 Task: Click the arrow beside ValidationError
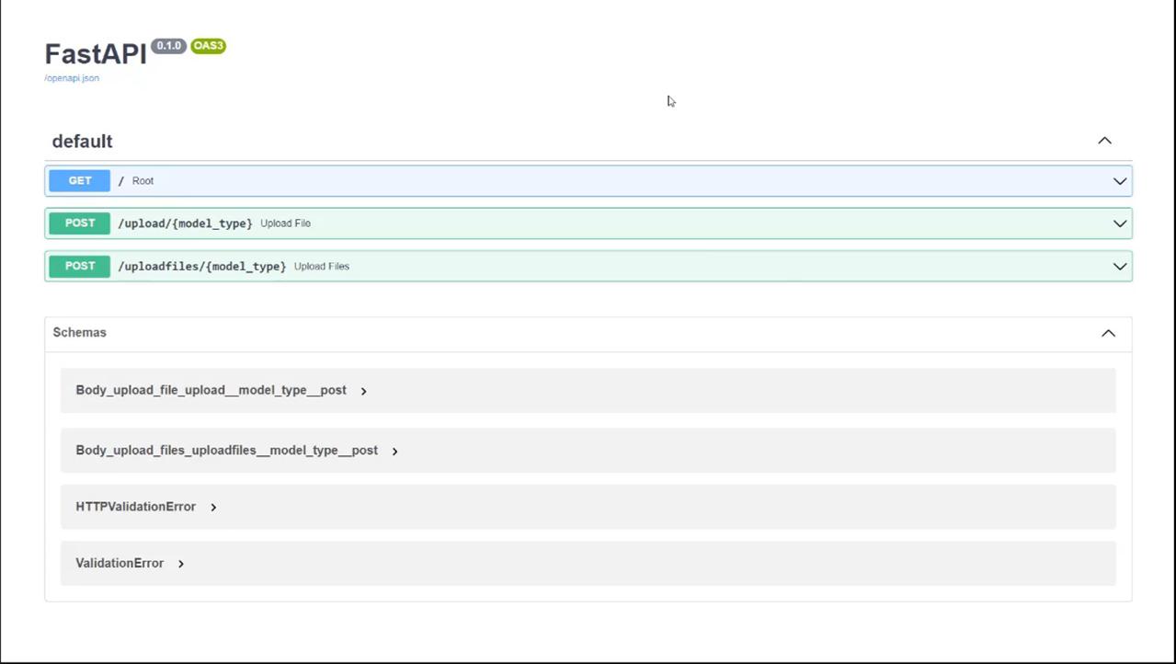tap(180, 564)
